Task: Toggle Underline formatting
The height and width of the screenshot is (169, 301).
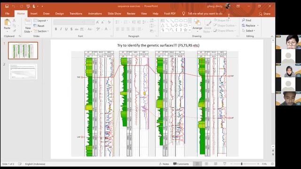Action: coord(66,29)
